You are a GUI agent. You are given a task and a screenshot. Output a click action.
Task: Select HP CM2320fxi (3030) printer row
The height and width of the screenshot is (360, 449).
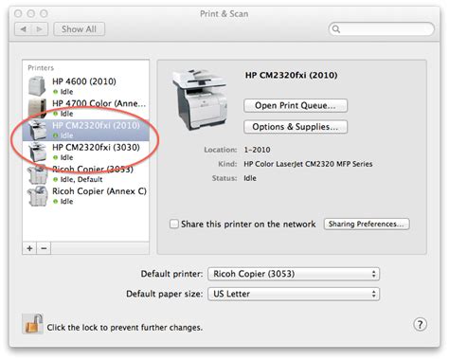[86, 152]
